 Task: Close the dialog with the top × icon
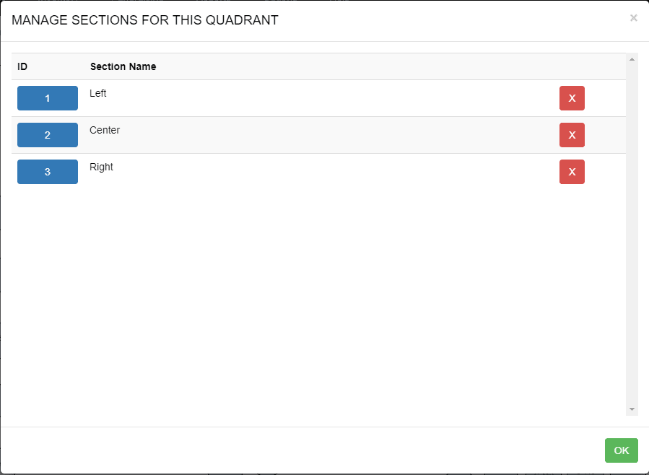[x=634, y=18]
